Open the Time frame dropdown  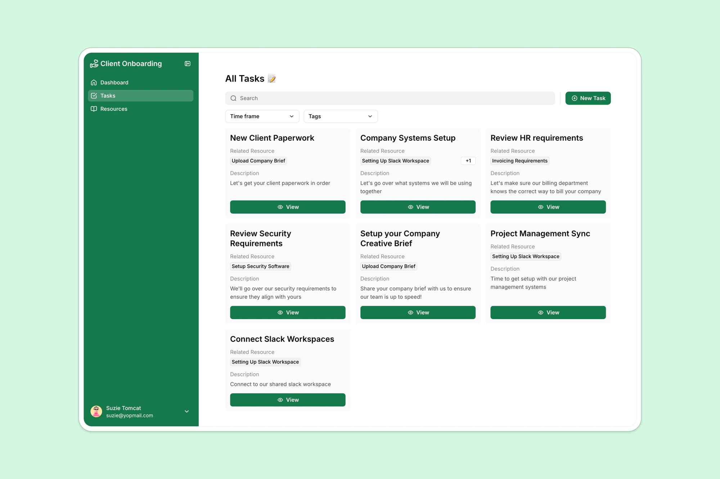coord(262,116)
